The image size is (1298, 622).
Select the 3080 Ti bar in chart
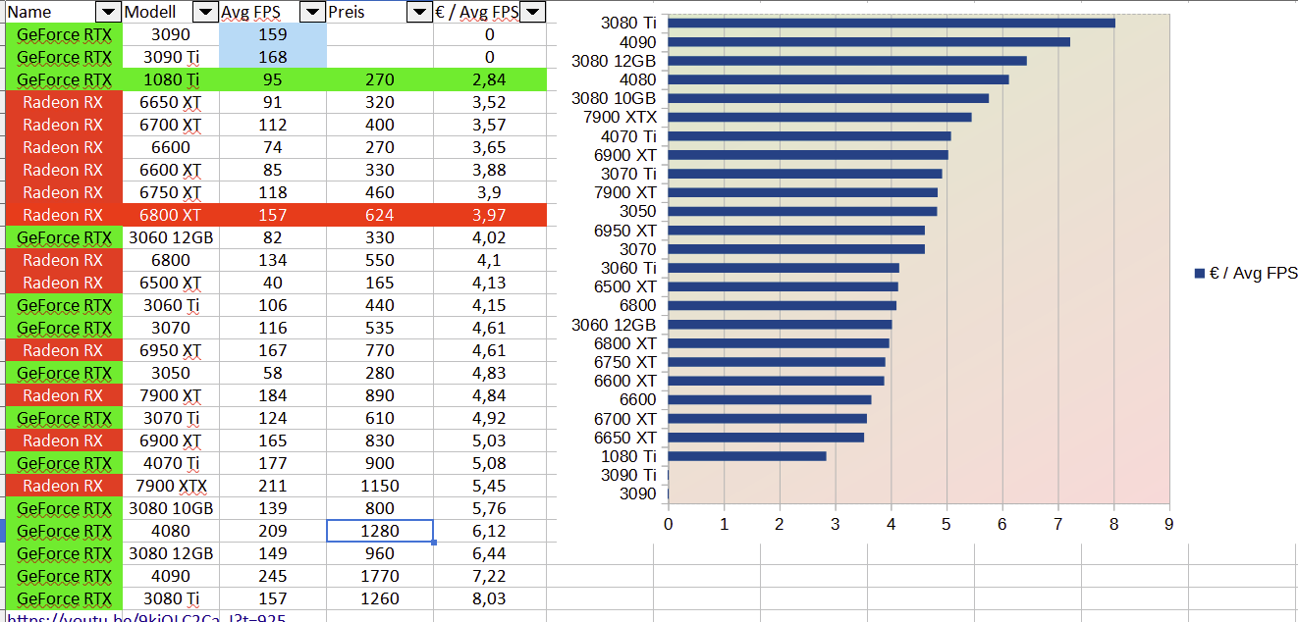pyautogui.click(x=891, y=23)
